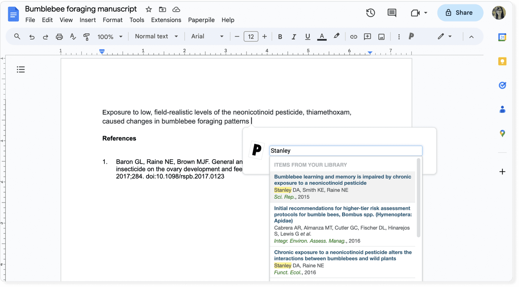
Task: Open the Normal text styles dropdown
Action: point(156,36)
